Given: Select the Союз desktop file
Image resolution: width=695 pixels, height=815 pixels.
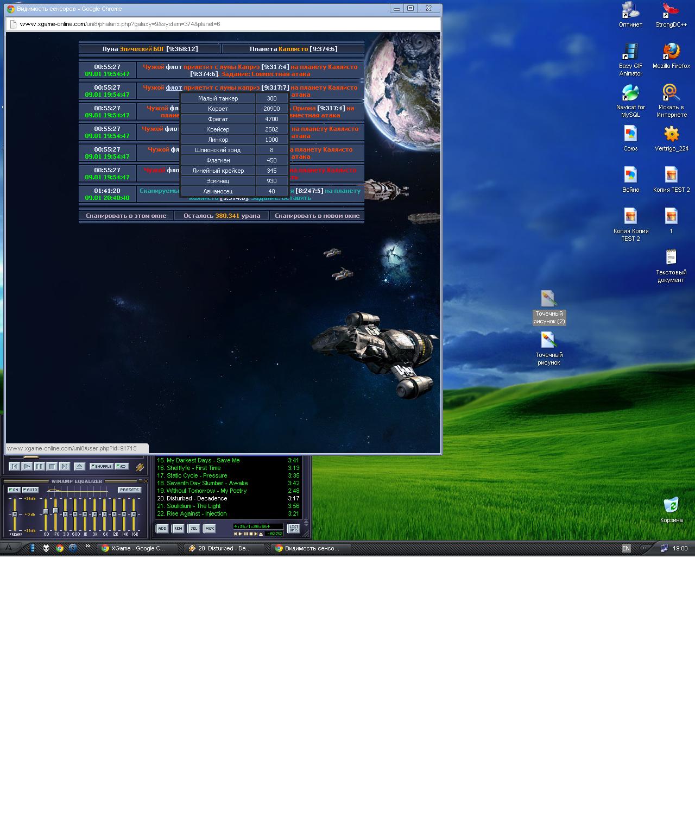Looking at the screenshot, I should tap(630, 139).
